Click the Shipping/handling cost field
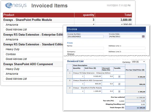The image size is (151, 112). tap(136, 104)
